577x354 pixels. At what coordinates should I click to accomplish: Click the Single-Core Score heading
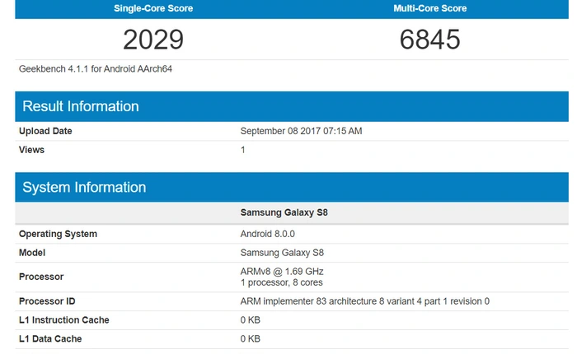tap(153, 8)
